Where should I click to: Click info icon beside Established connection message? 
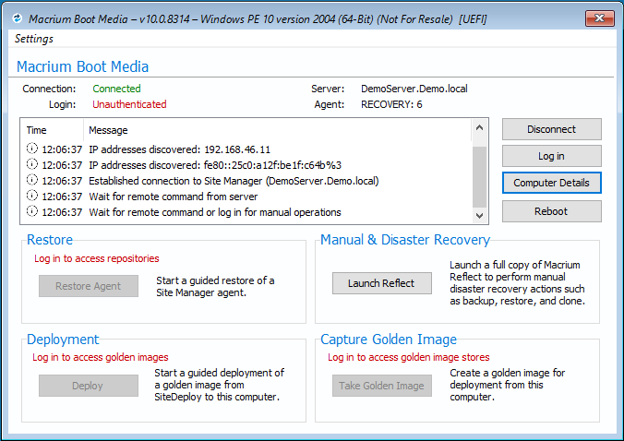point(31,180)
